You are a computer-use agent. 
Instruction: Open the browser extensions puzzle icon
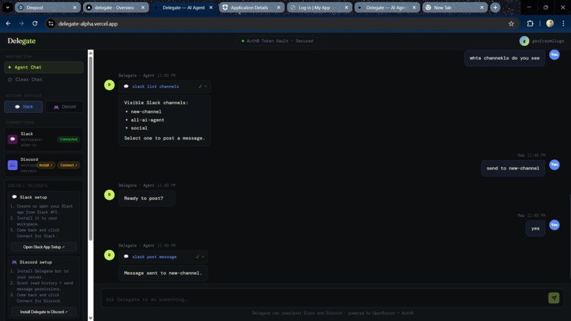pyautogui.click(x=530, y=23)
